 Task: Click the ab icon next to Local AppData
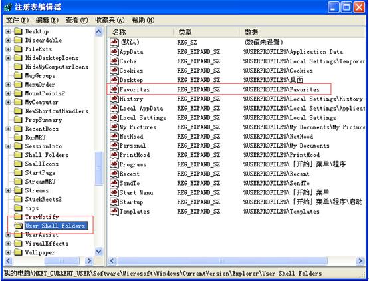click(x=114, y=108)
